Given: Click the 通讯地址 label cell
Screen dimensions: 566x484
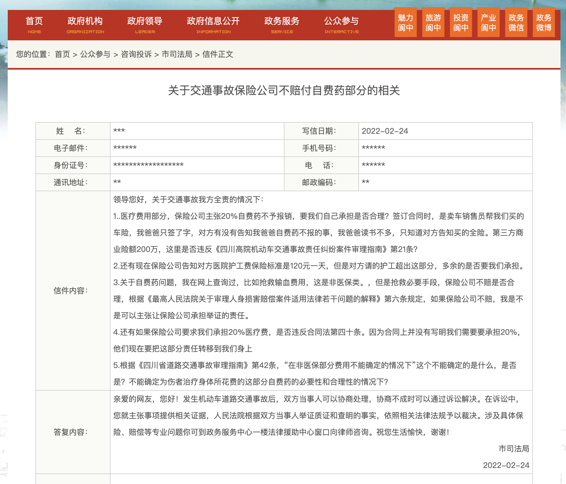Looking at the screenshot, I should pyautogui.click(x=73, y=182).
